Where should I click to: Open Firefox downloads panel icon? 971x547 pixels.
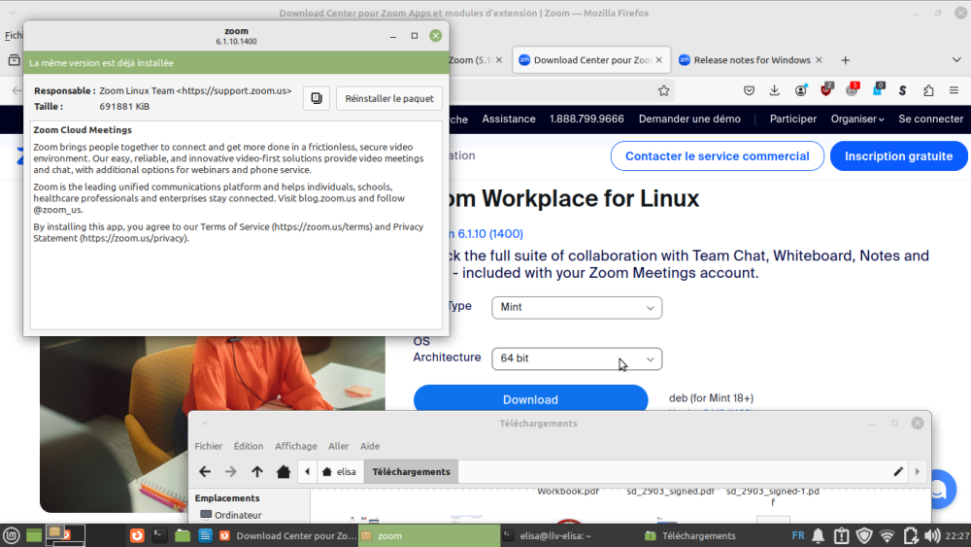775,90
